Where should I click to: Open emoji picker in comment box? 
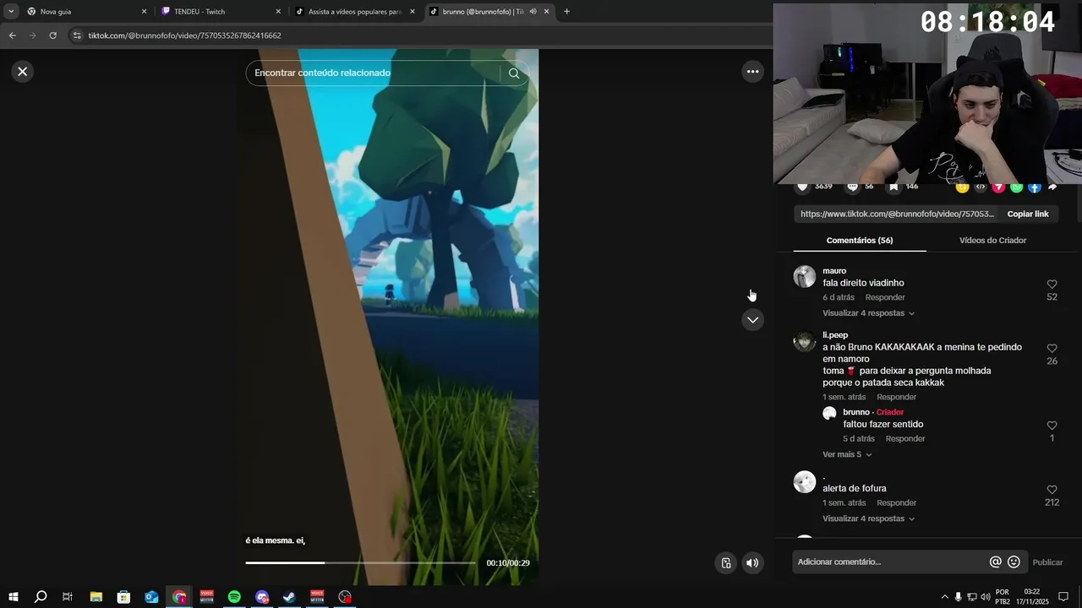[x=1014, y=562]
